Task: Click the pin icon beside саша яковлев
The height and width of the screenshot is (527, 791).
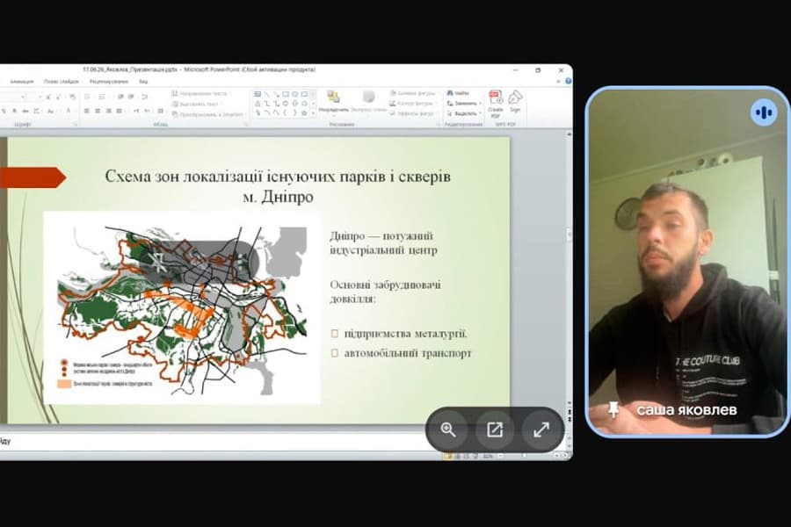Action: [613, 409]
